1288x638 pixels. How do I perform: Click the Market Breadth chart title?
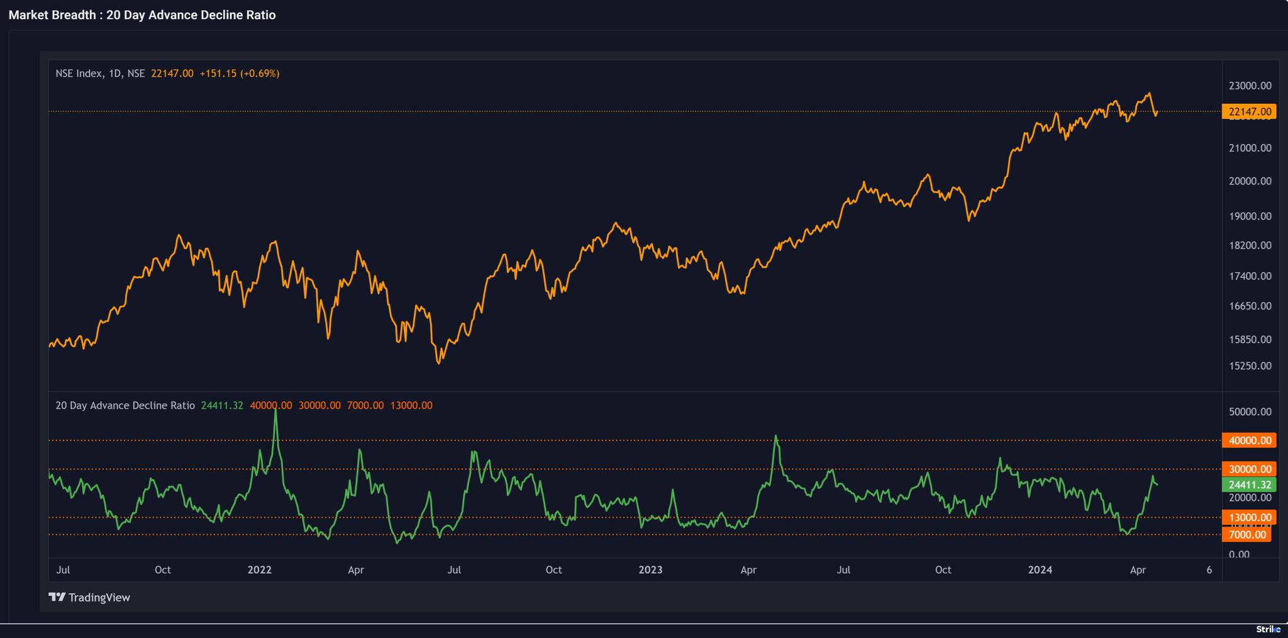click(x=142, y=15)
